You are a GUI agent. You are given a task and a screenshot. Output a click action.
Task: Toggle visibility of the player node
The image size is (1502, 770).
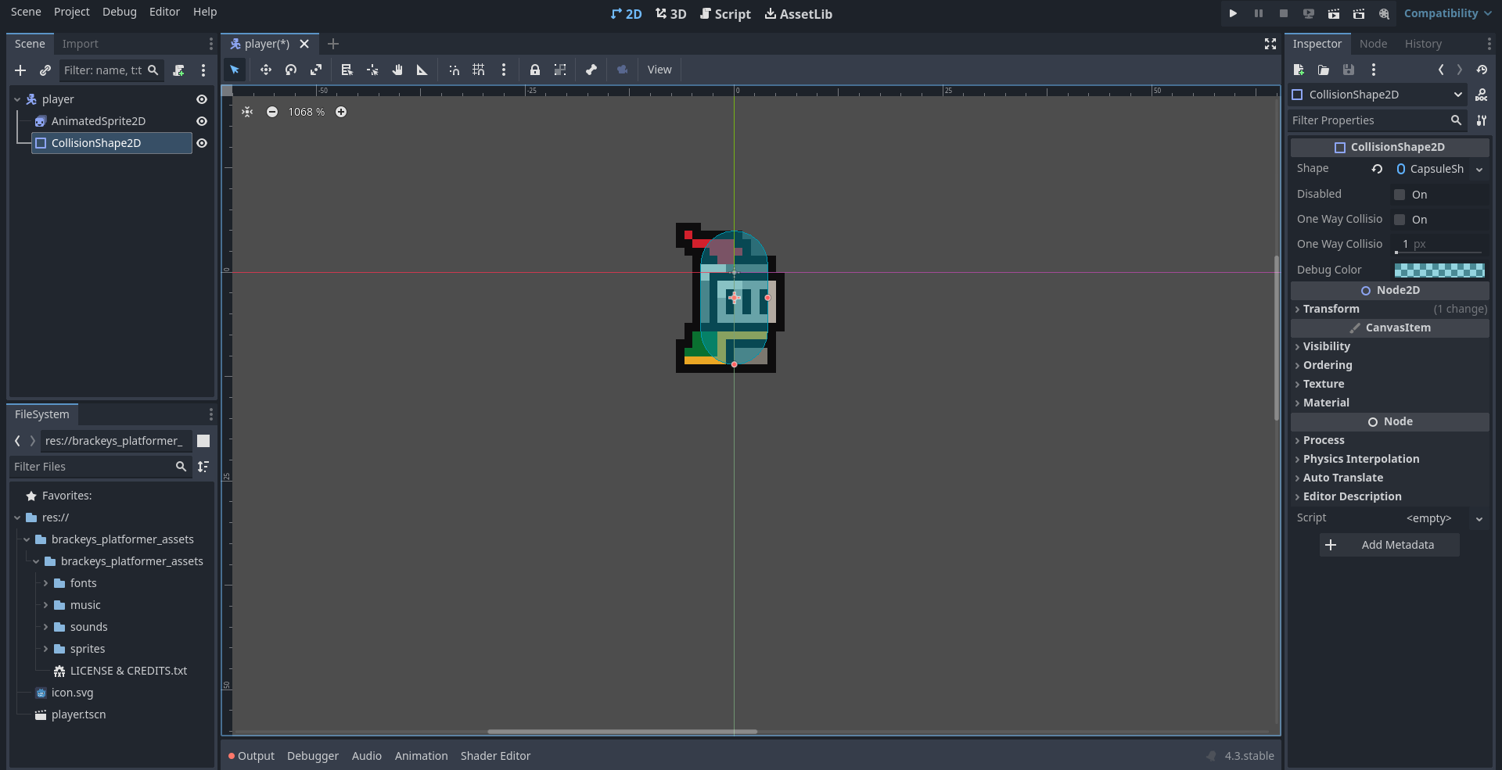click(202, 99)
